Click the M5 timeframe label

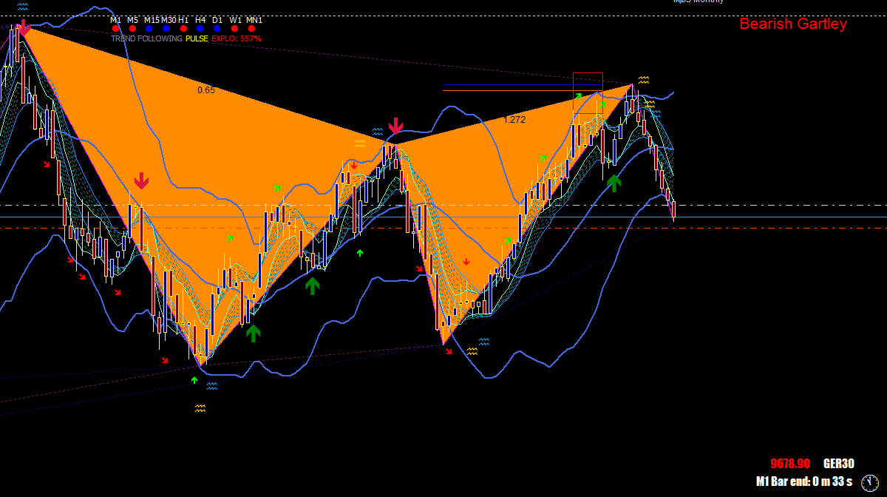[x=133, y=20]
